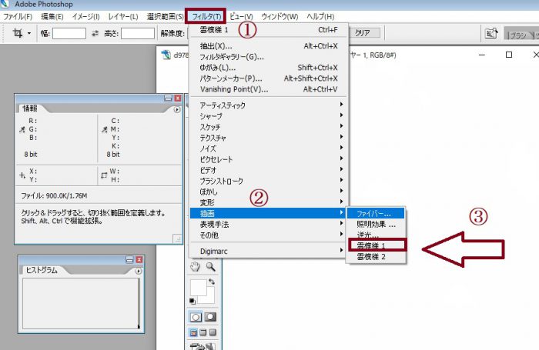Screen dimensions: 539x350
Task: Open the 編集(E) menu
Action: click(x=52, y=16)
